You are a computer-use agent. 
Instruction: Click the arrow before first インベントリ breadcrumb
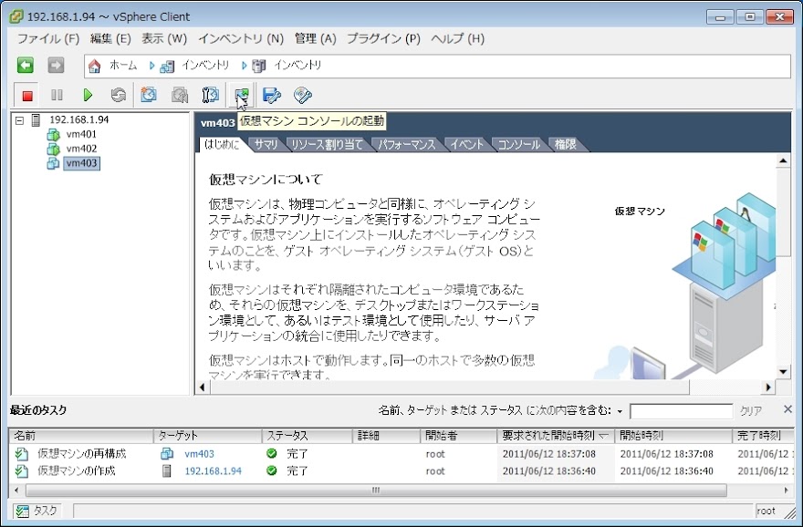(152, 66)
